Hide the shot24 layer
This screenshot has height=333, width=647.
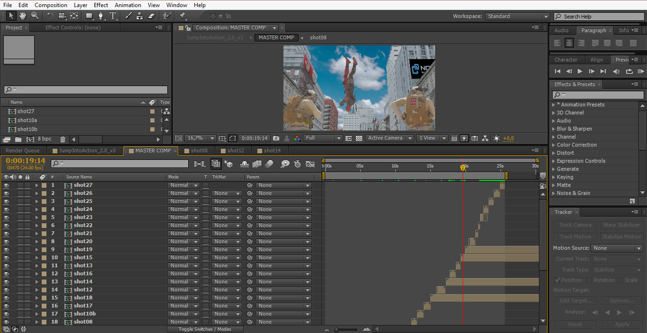tap(7, 210)
